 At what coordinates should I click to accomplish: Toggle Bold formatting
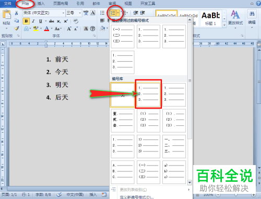pos(26,21)
